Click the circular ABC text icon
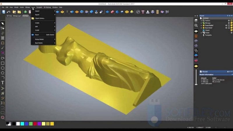 138,12
